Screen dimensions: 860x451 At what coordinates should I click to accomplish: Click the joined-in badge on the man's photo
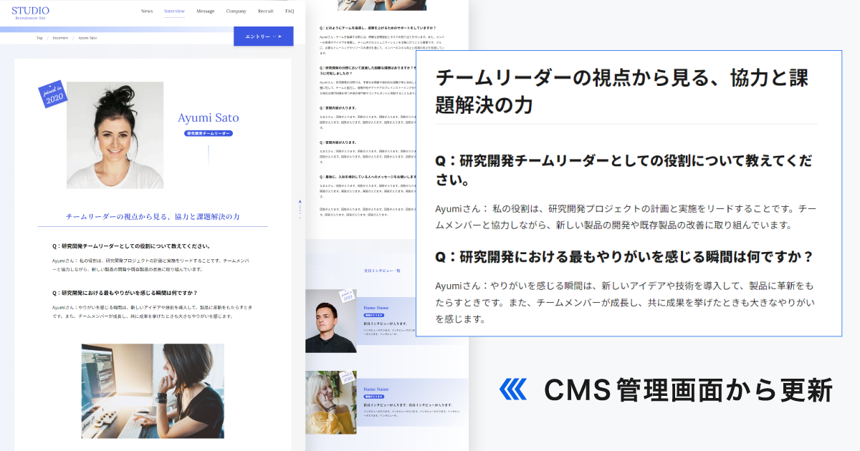pyautogui.click(x=347, y=296)
